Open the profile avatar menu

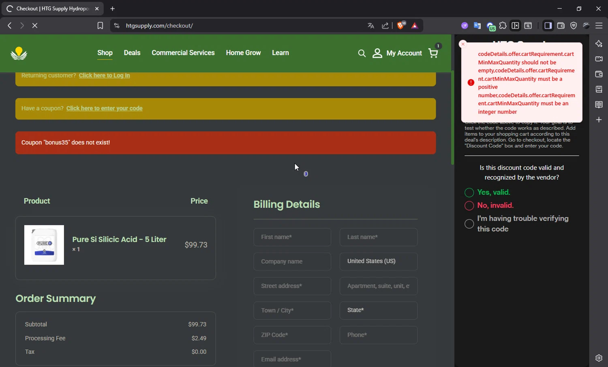click(x=586, y=26)
